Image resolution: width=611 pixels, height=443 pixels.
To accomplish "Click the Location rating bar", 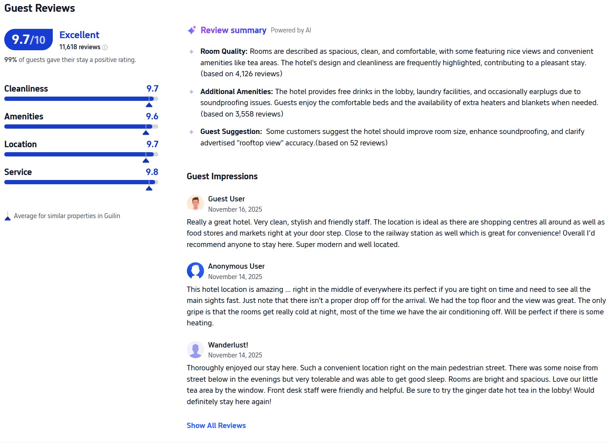I will [x=81, y=154].
